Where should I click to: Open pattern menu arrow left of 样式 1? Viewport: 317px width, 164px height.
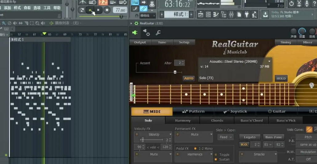pyautogui.click(x=162, y=14)
